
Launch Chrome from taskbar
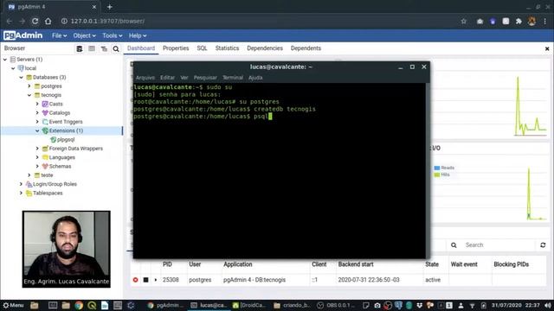point(79,305)
